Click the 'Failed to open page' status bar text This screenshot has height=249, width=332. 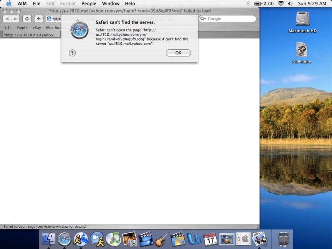[x=45, y=226]
